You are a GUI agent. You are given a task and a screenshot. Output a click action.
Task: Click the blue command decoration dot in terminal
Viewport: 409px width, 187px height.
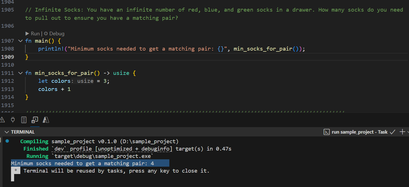pyautogui.click(x=7, y=141)
